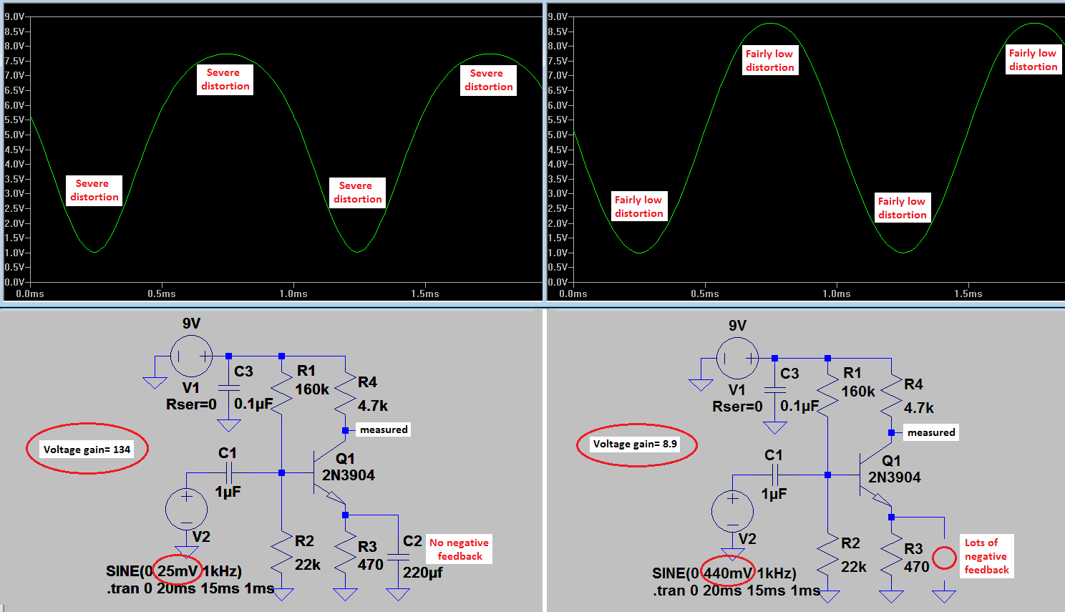The height and width of the screenshot is (612, 1065).
Task: Select the .tran directive in left schematic
Action: (190, 588)
